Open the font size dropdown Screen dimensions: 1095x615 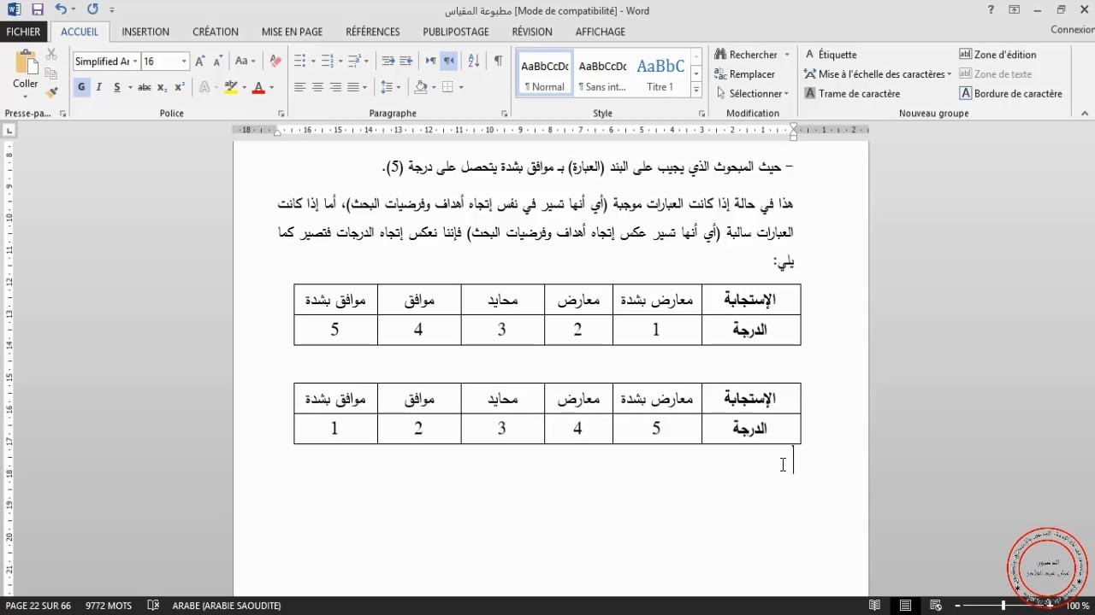pos(184,61)
